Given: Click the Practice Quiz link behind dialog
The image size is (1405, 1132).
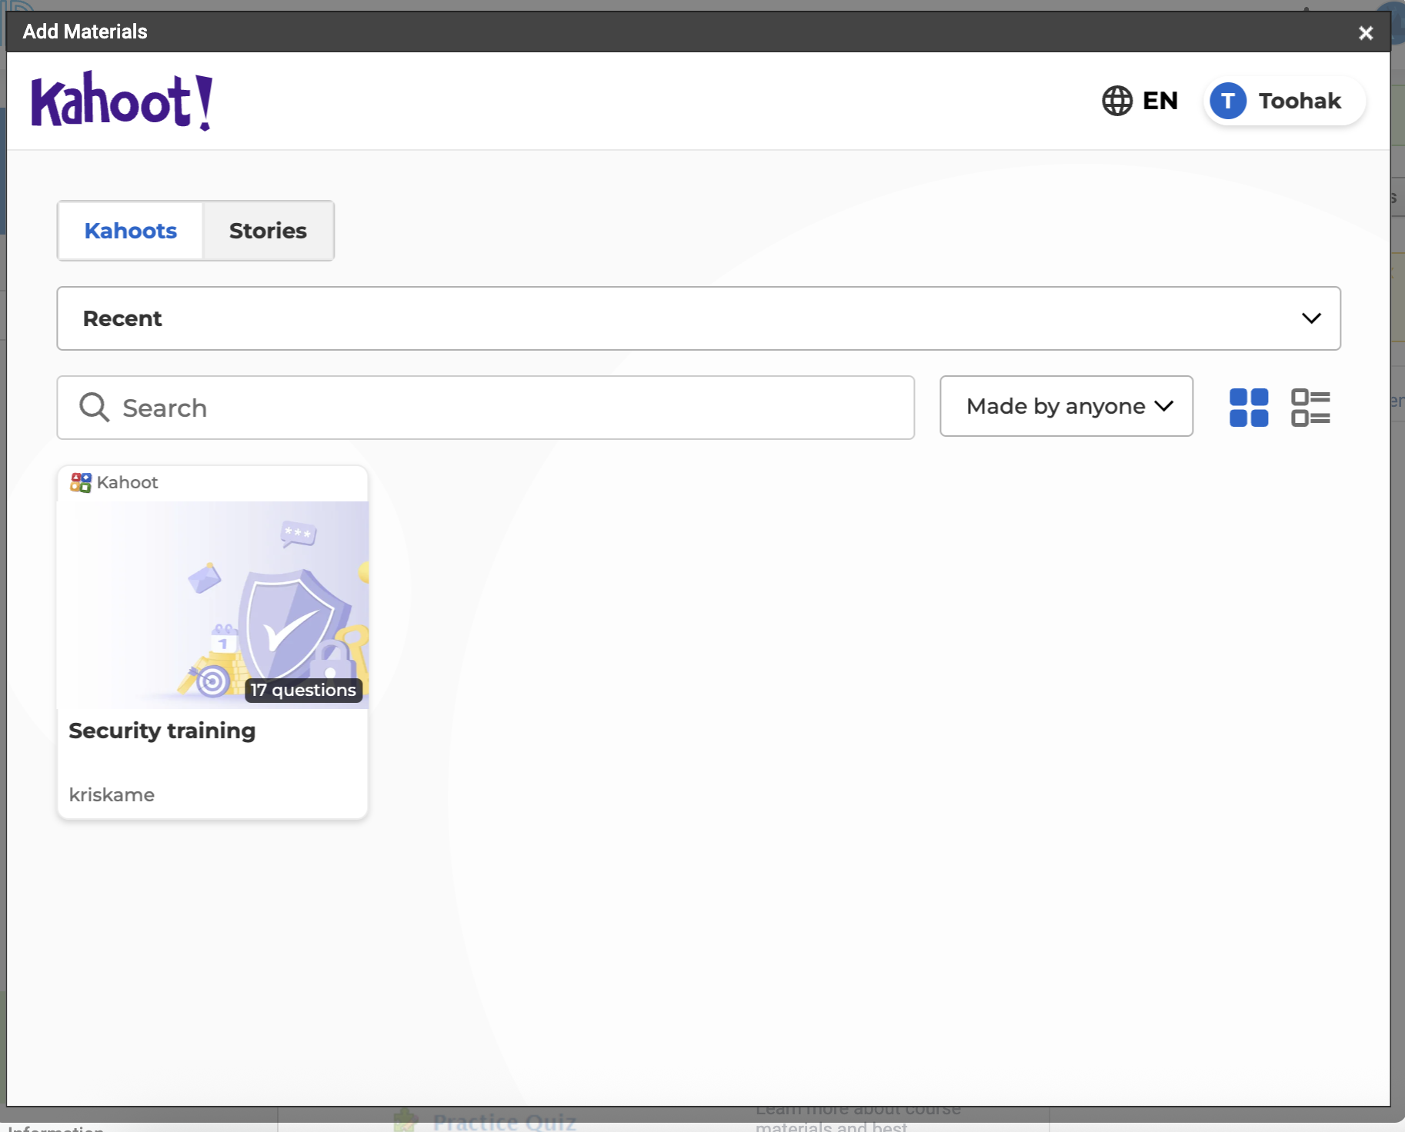Looking at the screenshot, I should (x=504, y=1122).
